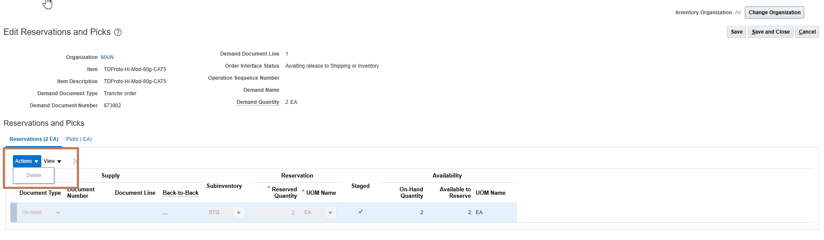The width and height of the screenshot is (824, 240).
Task: Select the On hand row by its selector
Action: coord(14,212)
